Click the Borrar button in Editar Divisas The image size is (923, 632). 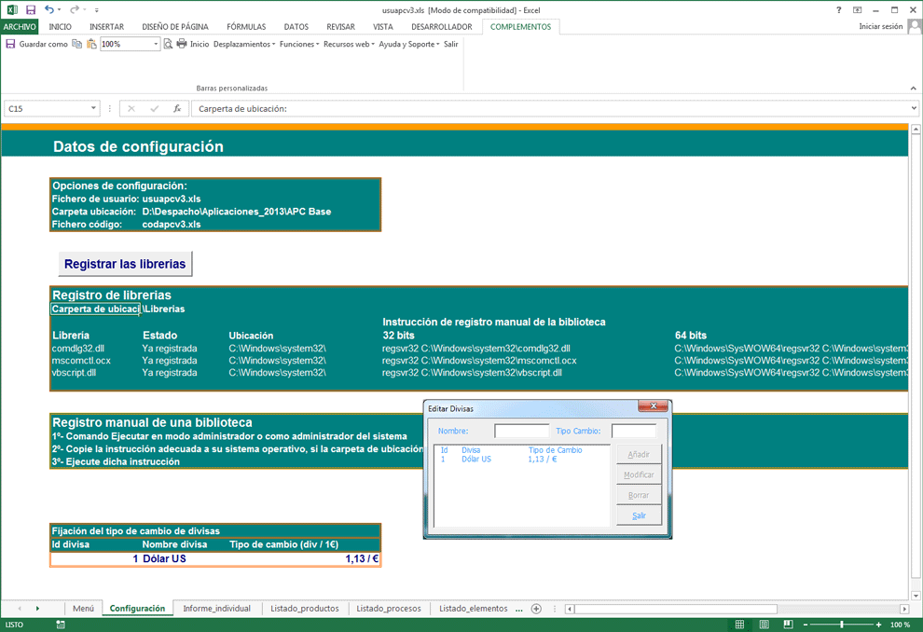pyautogui.click(x=639, y=496)
